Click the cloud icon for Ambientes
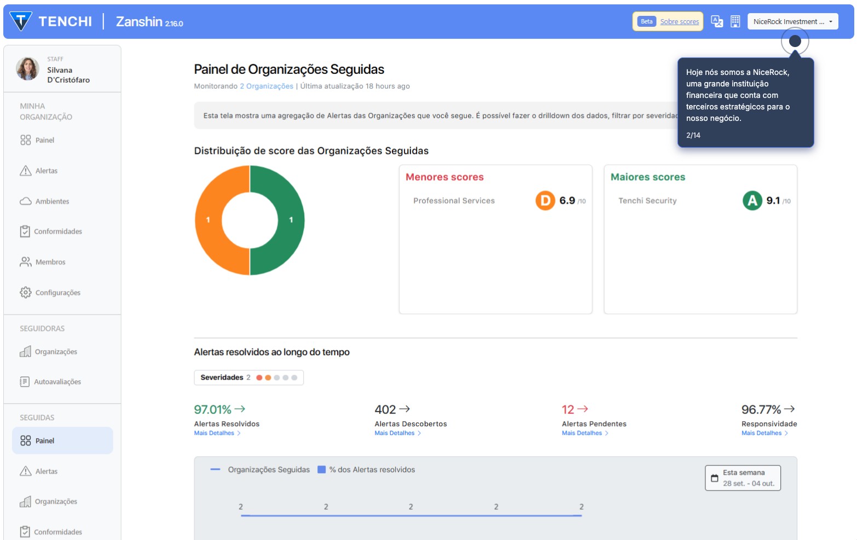Screen dimensions: 857x540 (x=26, y=201)
